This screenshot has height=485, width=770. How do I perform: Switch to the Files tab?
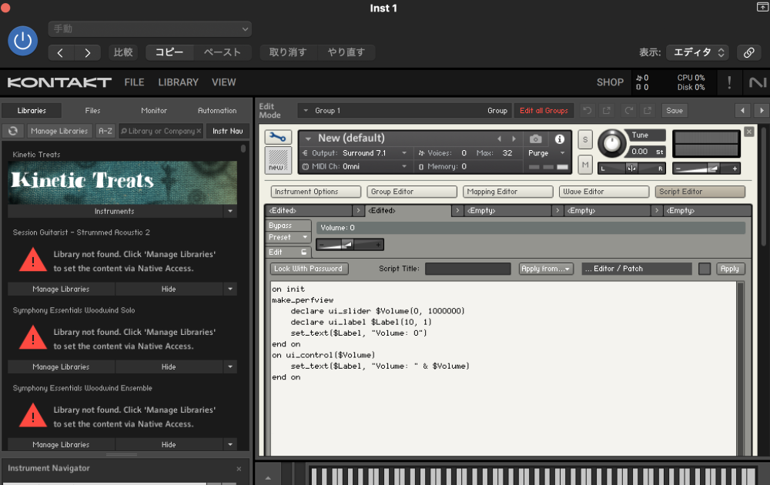[92, 111]
